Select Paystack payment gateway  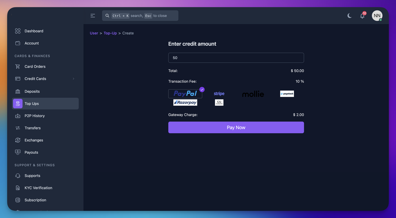pyautogui.click(x=287, y=94)
